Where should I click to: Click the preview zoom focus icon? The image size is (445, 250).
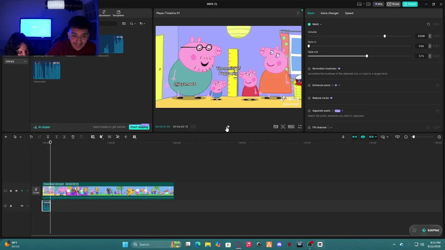[283, 127]
